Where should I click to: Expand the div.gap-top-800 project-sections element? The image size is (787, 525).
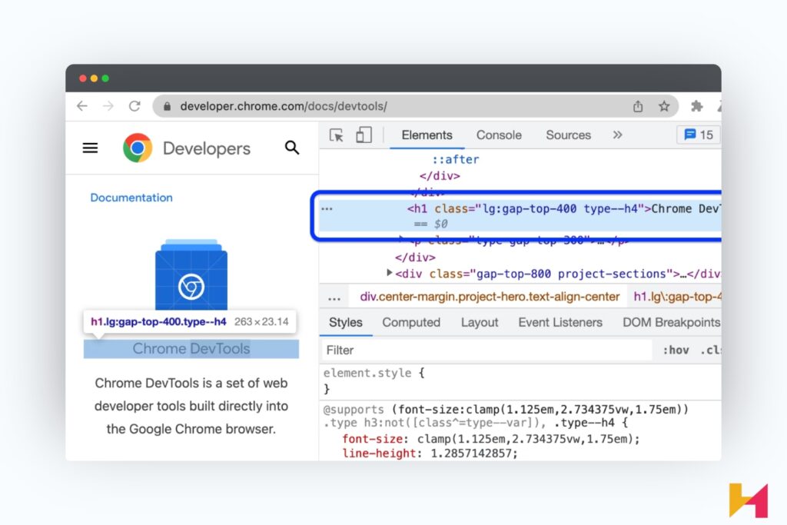[390, 273]
